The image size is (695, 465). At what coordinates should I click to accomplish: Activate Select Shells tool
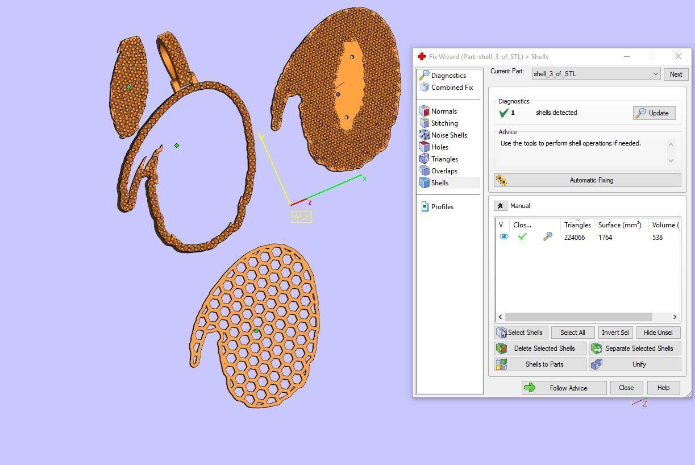click(521, 333)
